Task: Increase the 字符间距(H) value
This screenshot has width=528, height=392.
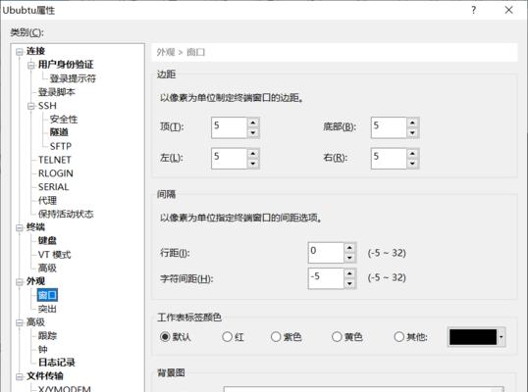Action: 349,273
